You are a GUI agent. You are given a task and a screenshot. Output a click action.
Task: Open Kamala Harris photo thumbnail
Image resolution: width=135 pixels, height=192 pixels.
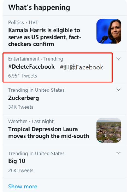tap(109, 31)
